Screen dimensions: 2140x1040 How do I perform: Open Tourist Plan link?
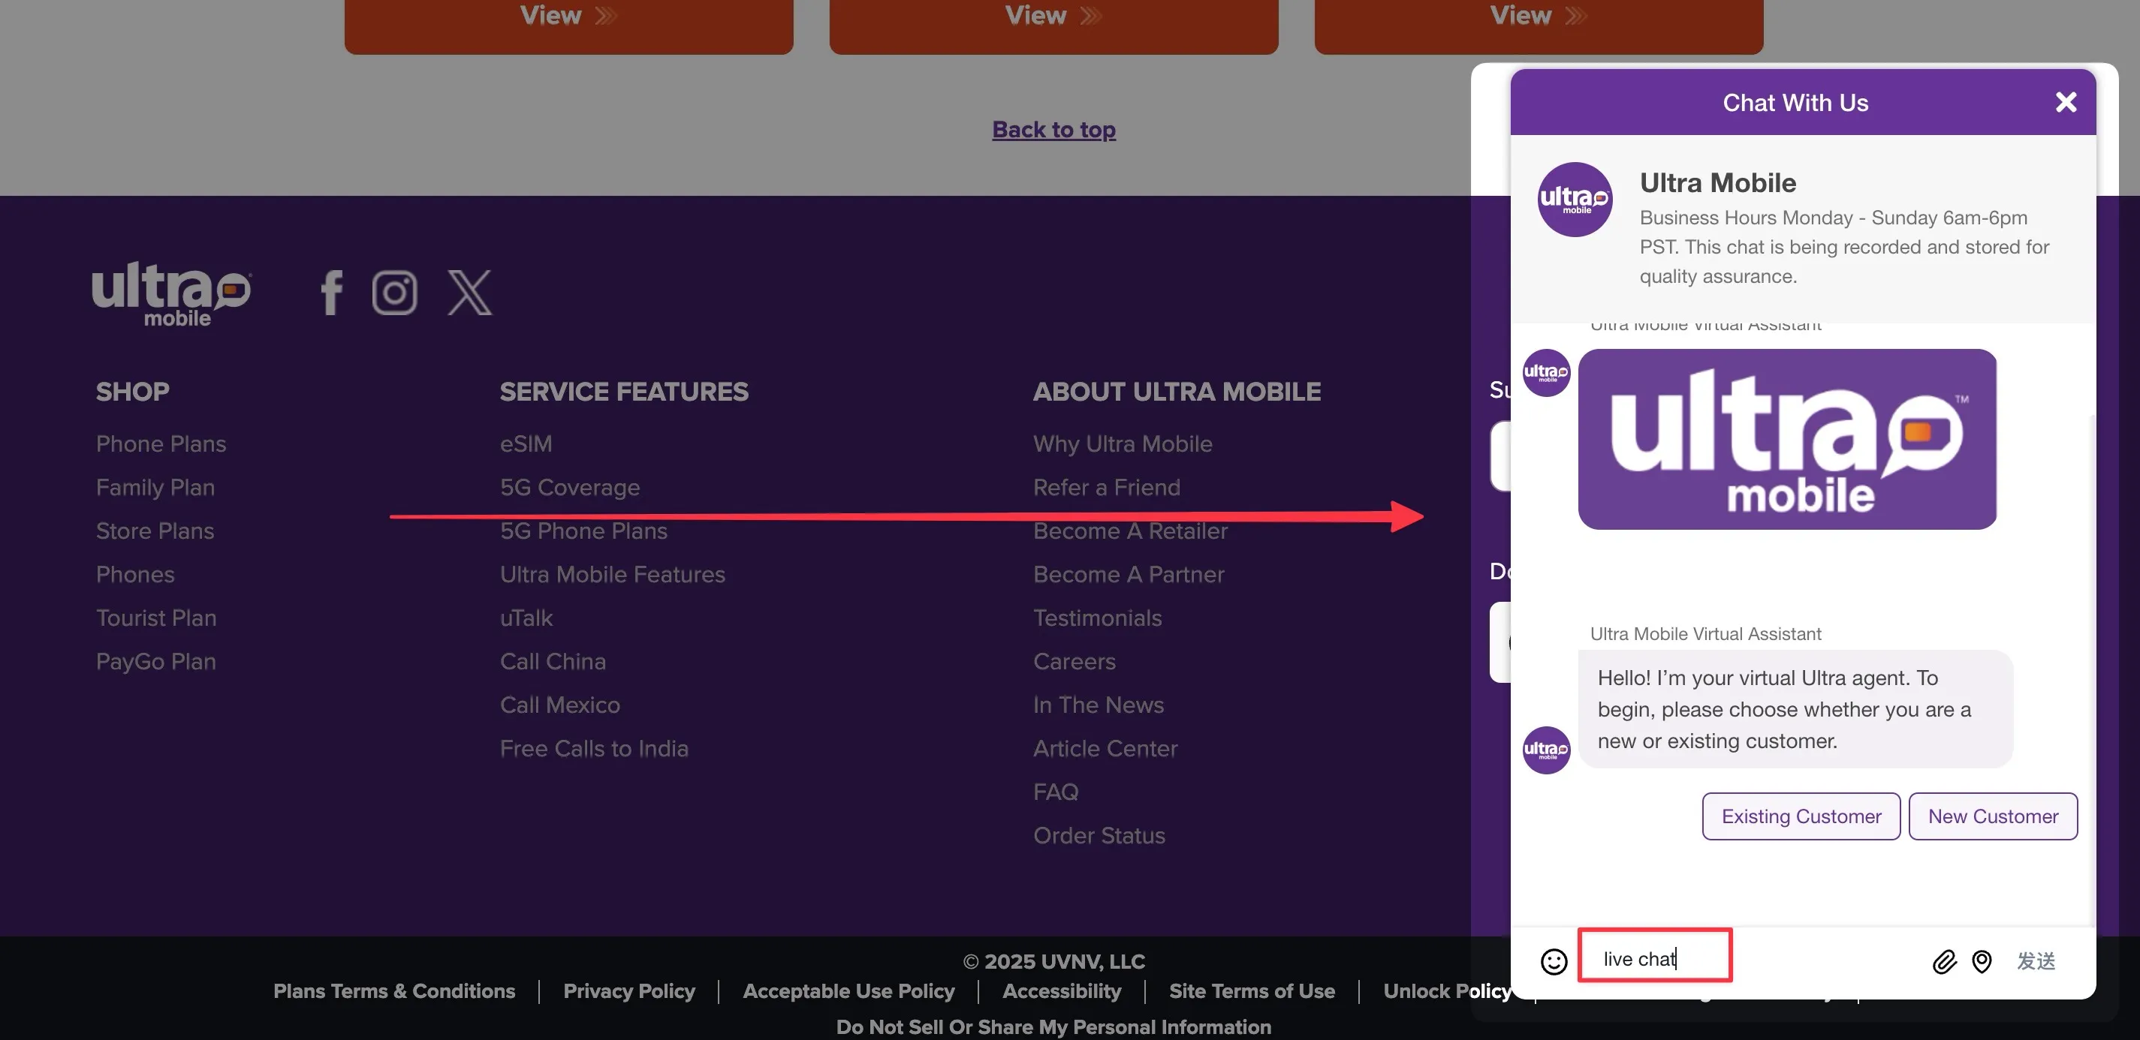click(x=156, y=618)
